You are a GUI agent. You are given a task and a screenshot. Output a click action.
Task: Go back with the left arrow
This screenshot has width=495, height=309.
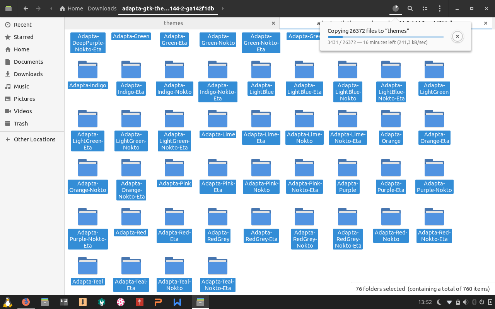(x=26, y=8)
